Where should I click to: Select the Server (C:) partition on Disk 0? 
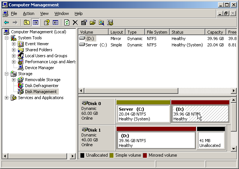[143, 111]
